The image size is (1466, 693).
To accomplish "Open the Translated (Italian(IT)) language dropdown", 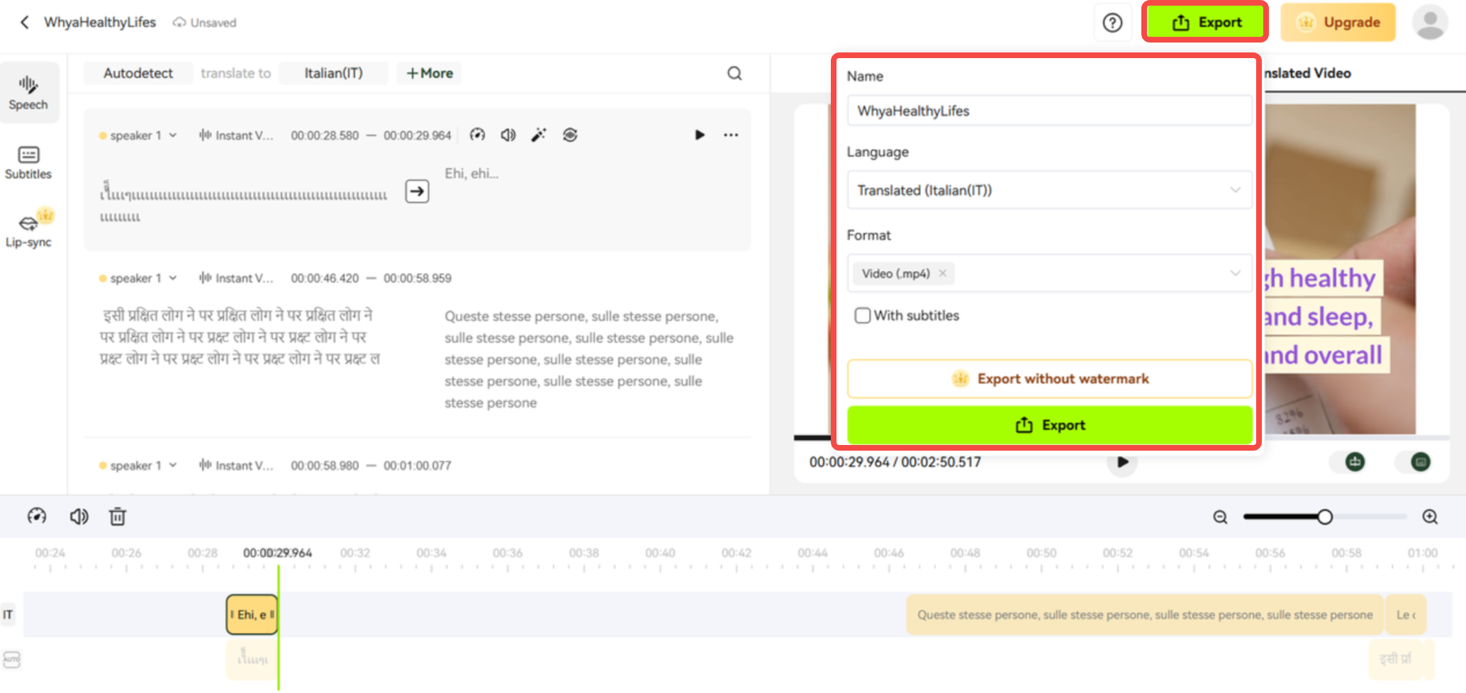I will pos(1049,190).
